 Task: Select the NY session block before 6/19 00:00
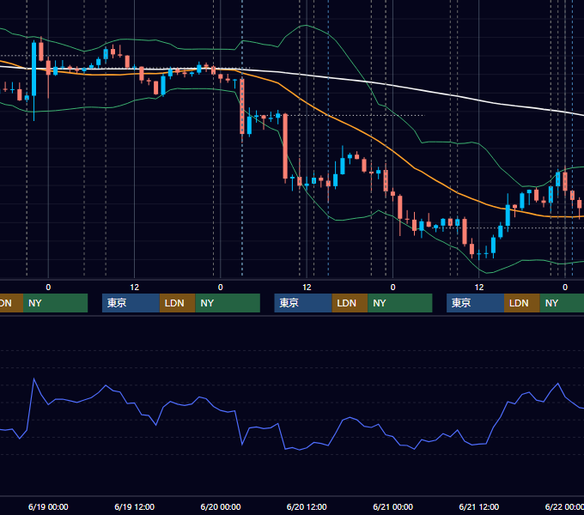tap(55, 303)
